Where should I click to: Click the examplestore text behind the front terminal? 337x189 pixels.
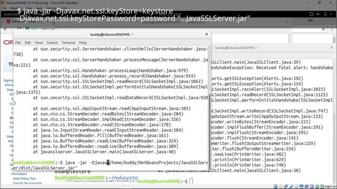click(73, 172)
